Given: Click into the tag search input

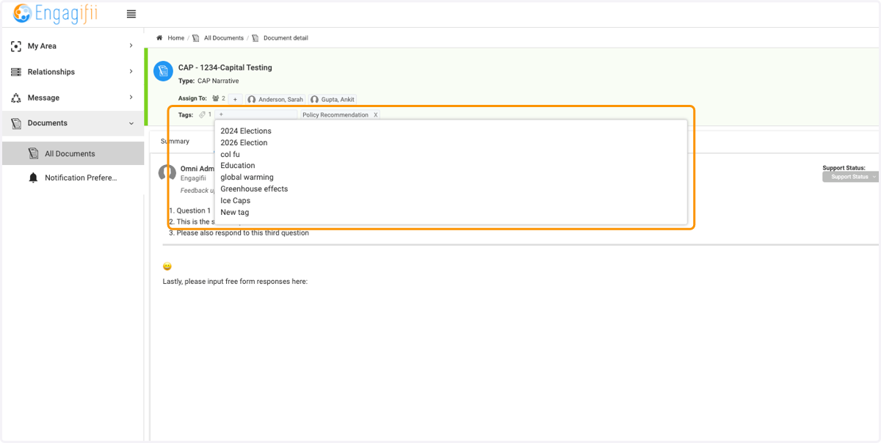Looking at the screenshot, I should click(x=256, y=115).
